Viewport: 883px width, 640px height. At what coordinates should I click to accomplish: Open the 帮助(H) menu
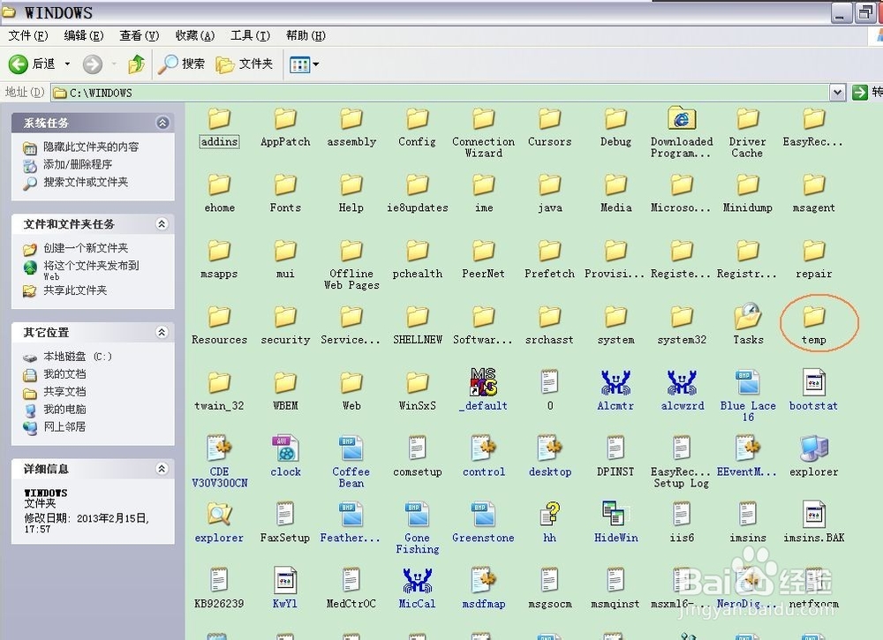click(306, 35)
